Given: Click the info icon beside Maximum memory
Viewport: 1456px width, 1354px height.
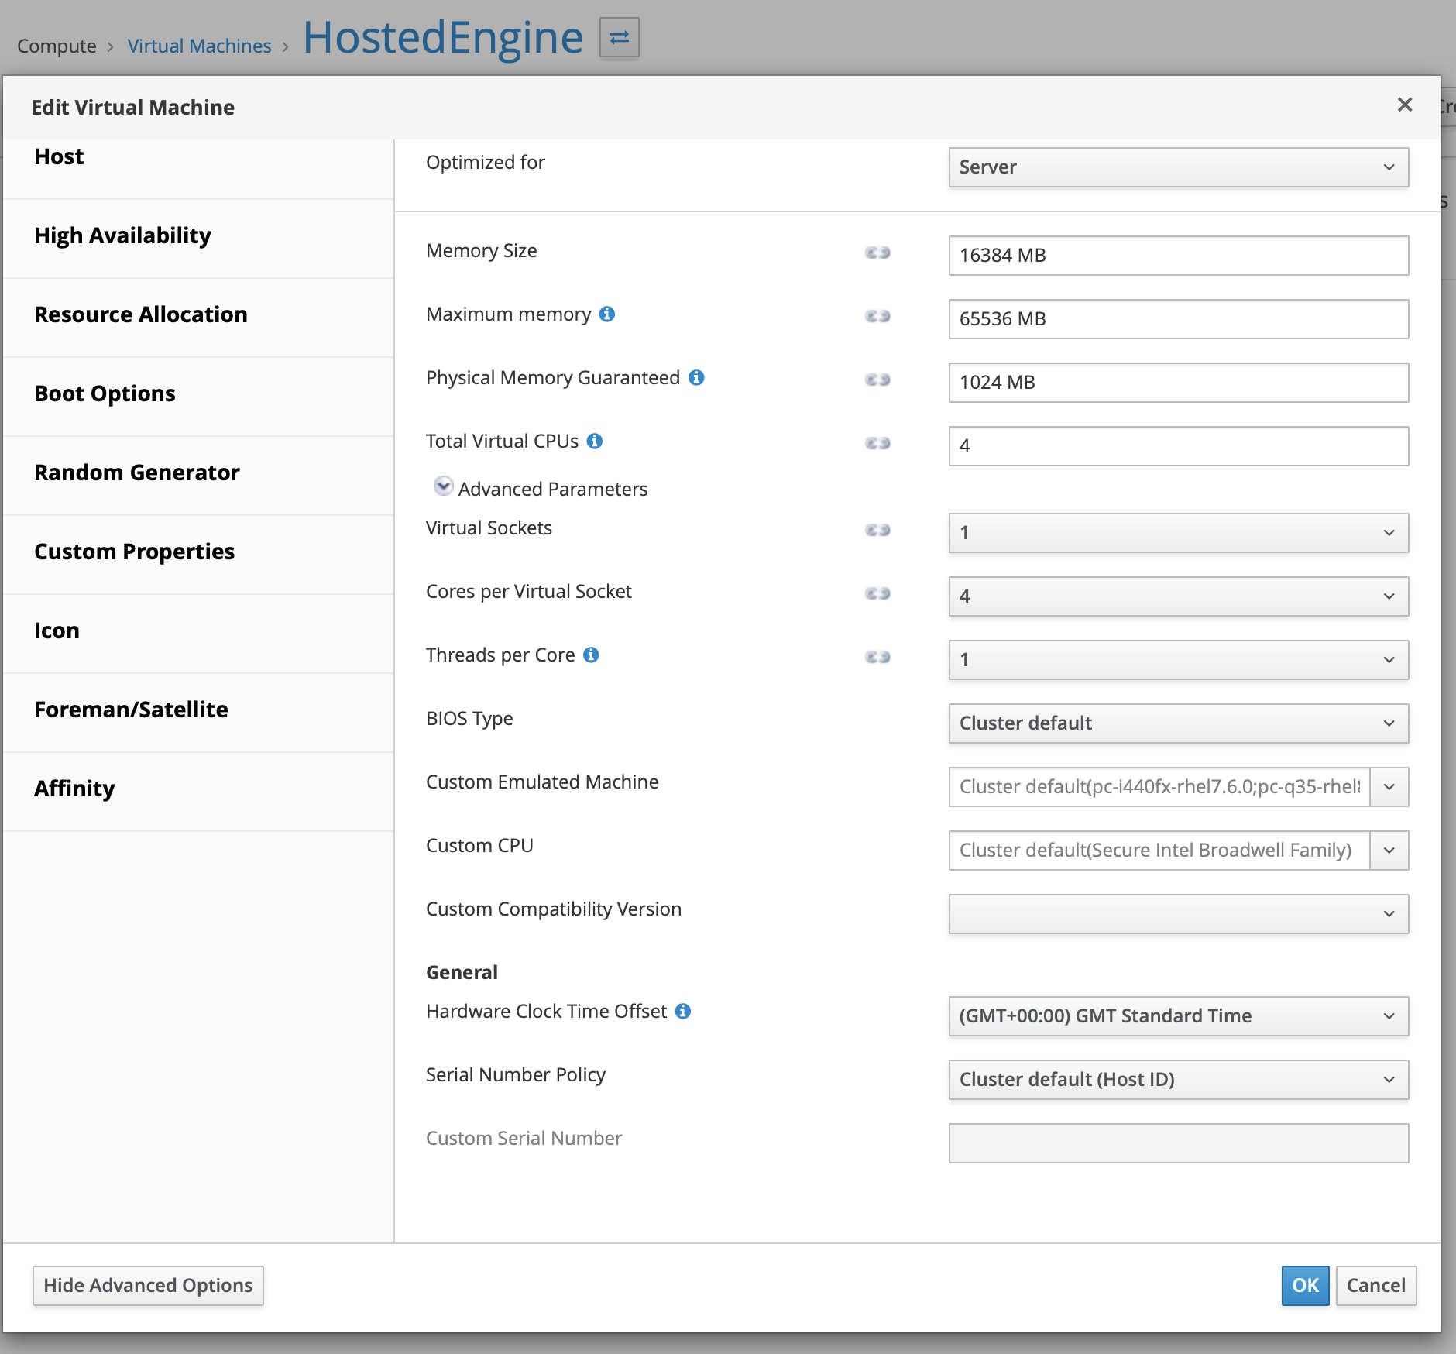Looking at the screenshot, I should click(607, 314).
